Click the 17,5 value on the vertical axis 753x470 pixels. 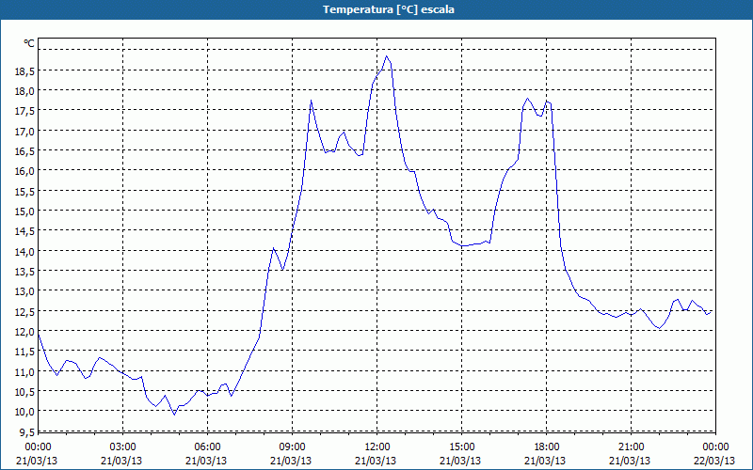[x=24, y=111]
